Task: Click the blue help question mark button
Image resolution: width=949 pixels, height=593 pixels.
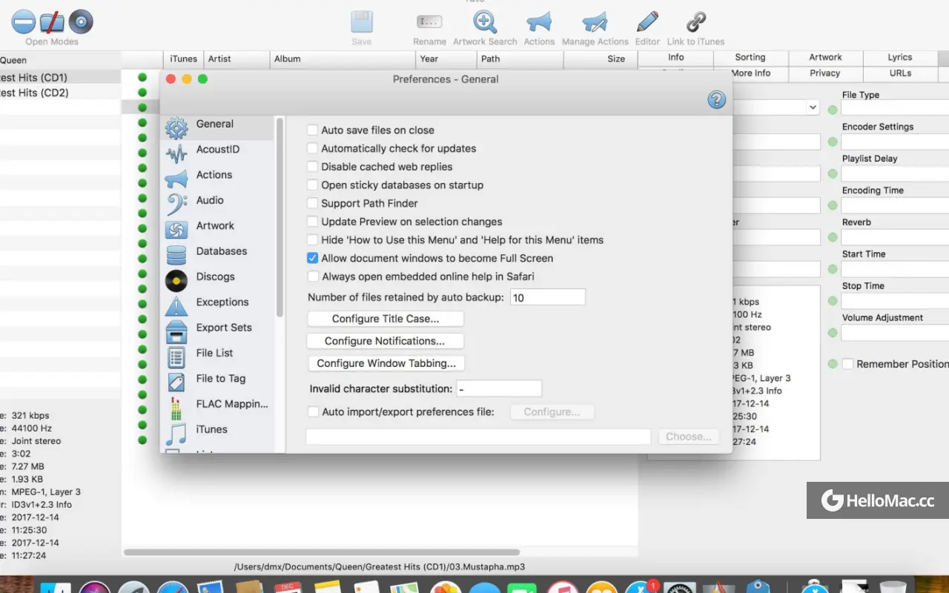Action: 717,100
